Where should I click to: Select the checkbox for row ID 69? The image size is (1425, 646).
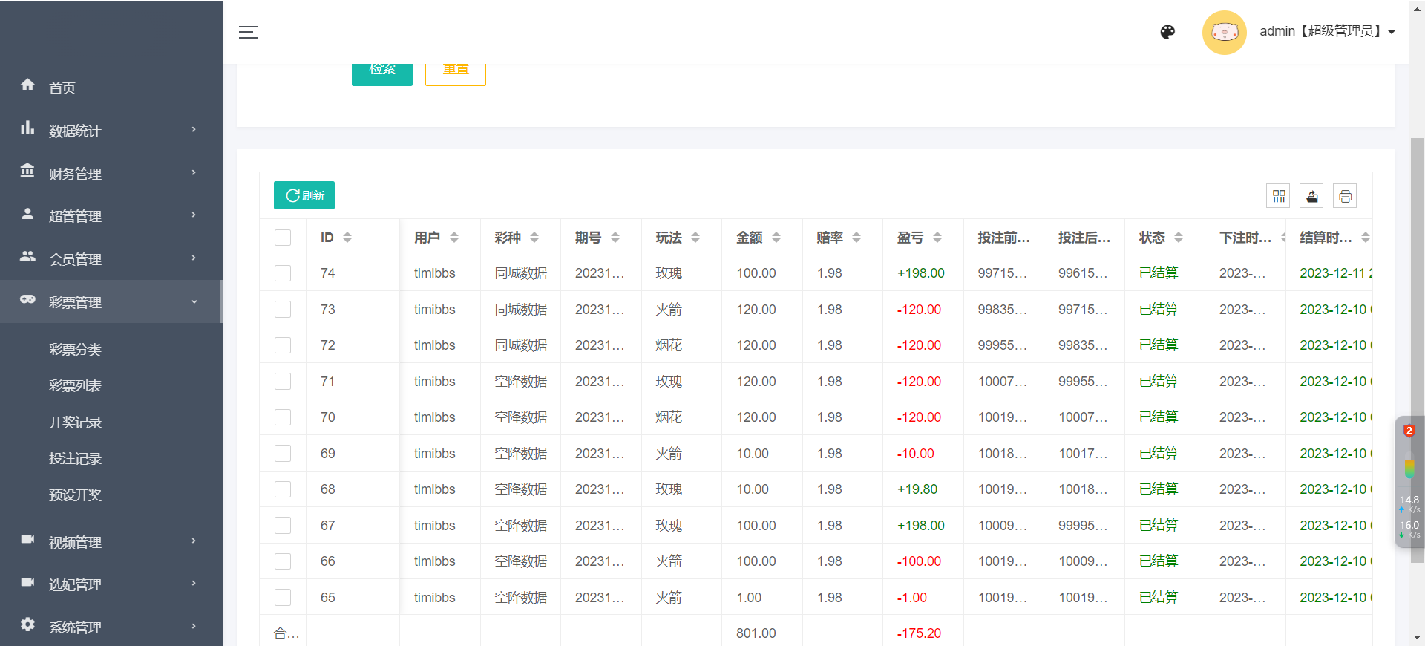(283, 454)
